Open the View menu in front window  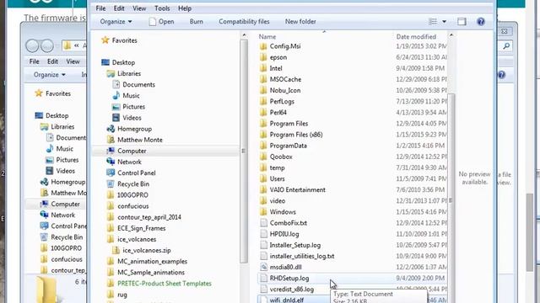click(x=139, y=8)
